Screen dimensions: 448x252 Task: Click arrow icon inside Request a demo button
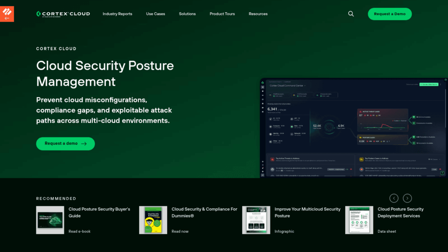(x=84, y=143)
